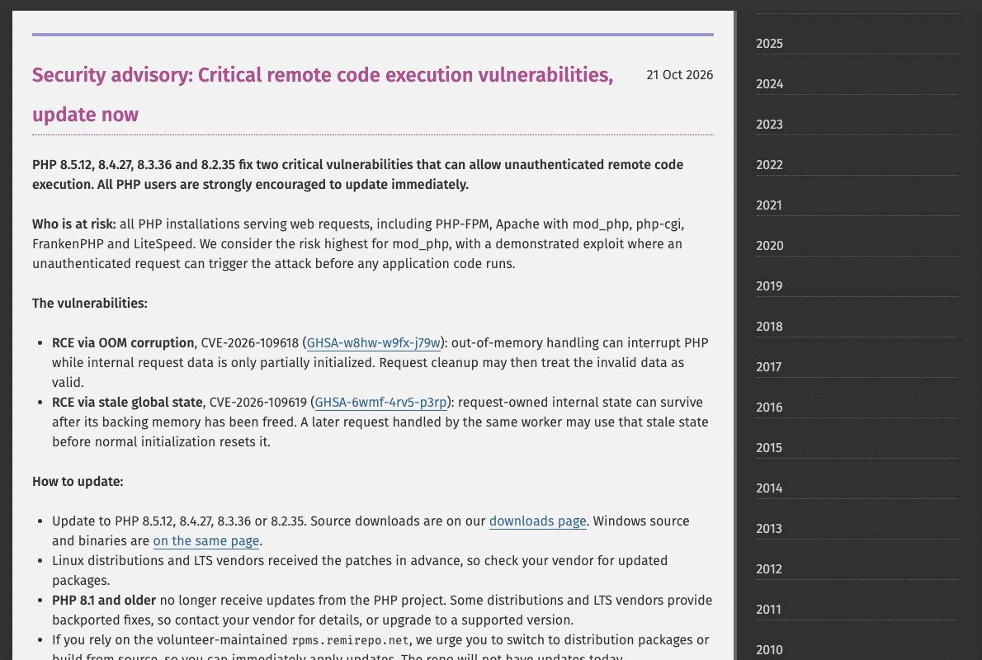This screenshot has width=982, height=660.
Task: Click 'CVE-2026-109619' identifier text
Action: pyautogui.click(x=258, y=403)
